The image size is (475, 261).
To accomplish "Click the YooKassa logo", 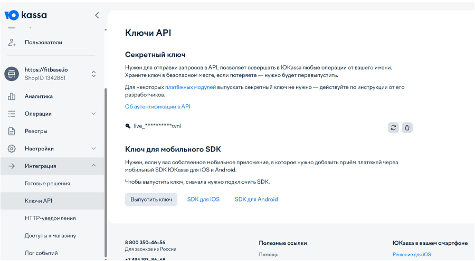I will click(26, 15).
